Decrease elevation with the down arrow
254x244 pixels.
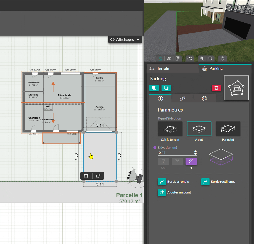195,154
